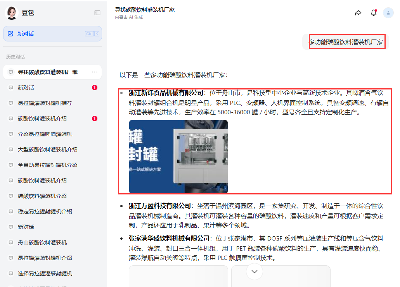Collapse the sidebar with the panel icon

(x=97, y=13)
